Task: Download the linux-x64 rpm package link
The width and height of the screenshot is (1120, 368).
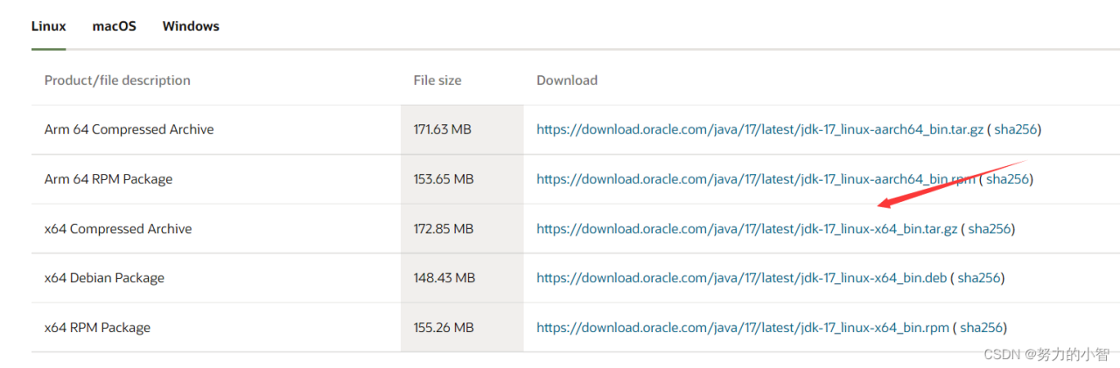Action: click(743, 328)
